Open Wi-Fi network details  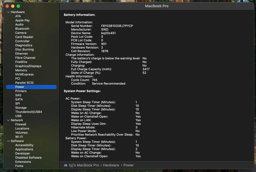click(19, 137)
